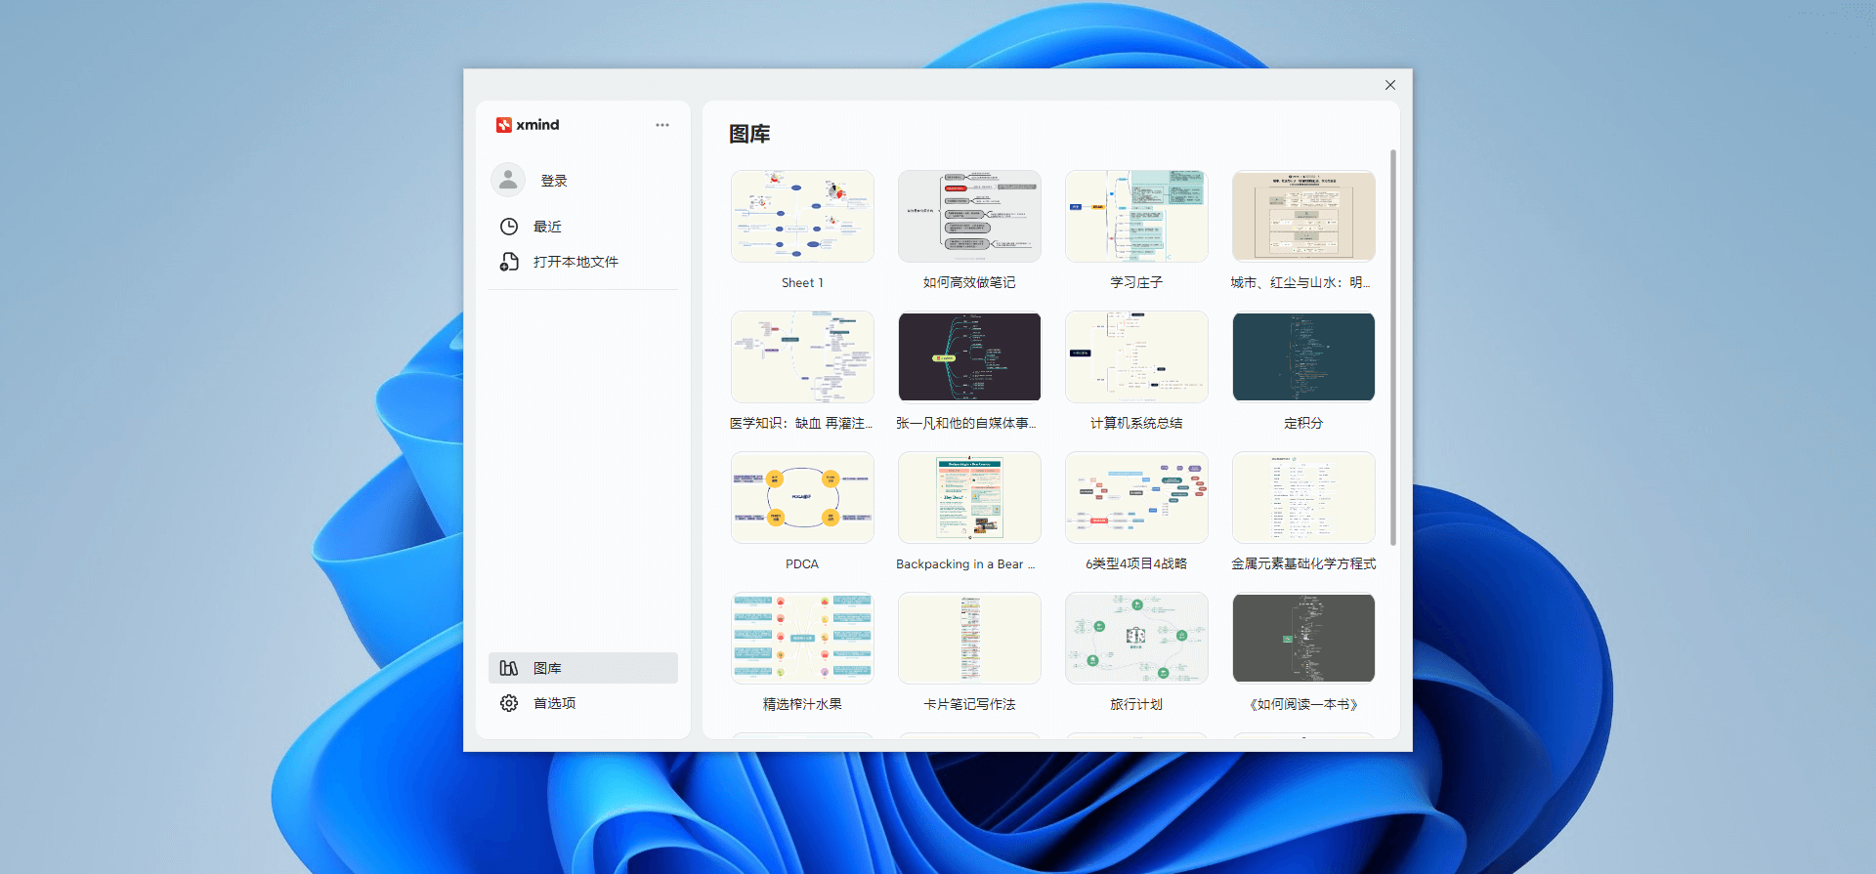Open the 学习庄子 mind map thumbnail
This screenshot has width=1876, height=874.
click(1136, 216)
